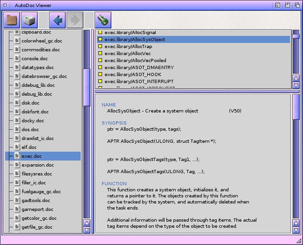This screenshot has height=245, width=303.
Task: Go back with the blue left arrow
Action: pyautogui.click(x=58, y=20)
